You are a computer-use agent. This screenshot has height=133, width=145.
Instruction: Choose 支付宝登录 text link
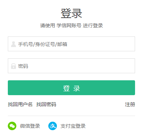73,126
